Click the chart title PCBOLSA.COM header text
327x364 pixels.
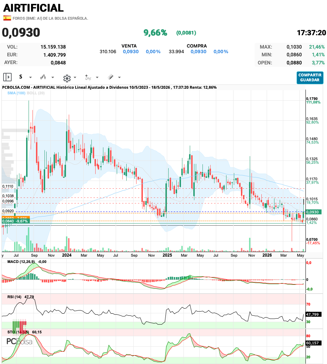109,87
